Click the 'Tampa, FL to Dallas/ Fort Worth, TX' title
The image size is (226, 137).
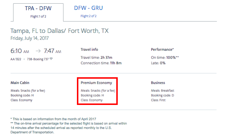[59, 31]
